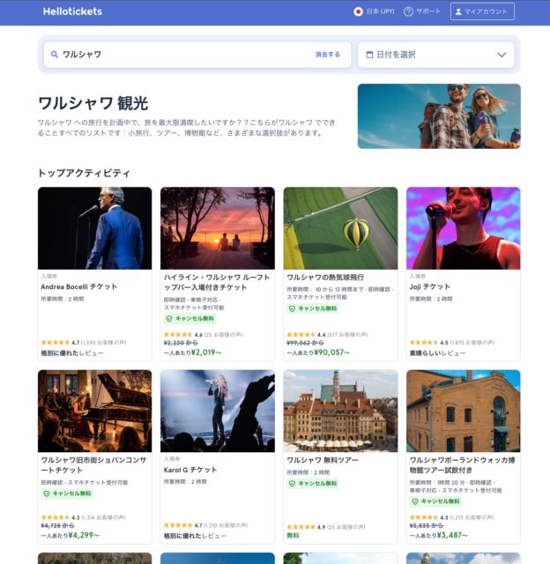Click the Warsaw old town square photo
The height and width of the screenshot is (564, 550).
[340, 411]
